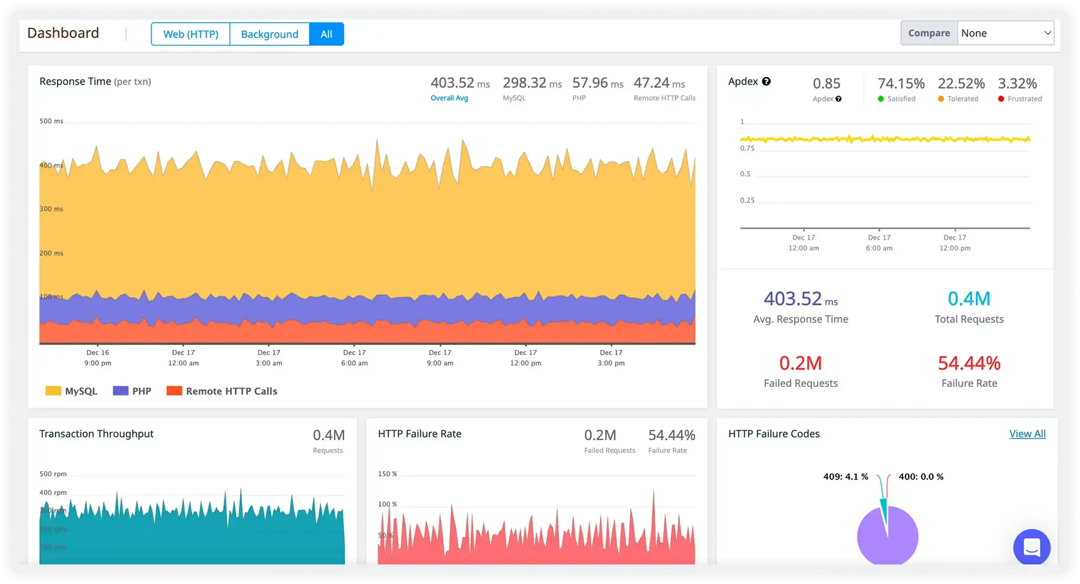Open the chat widget bubble

click(1031, 547)
